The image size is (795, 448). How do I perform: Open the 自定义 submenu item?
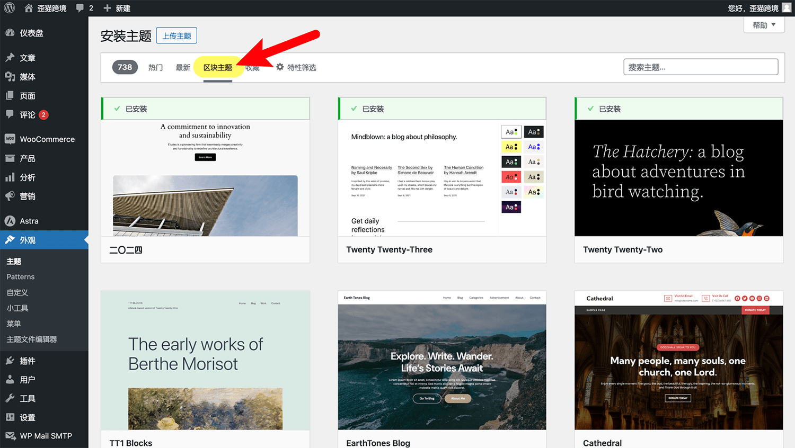(x=17, y=292)
